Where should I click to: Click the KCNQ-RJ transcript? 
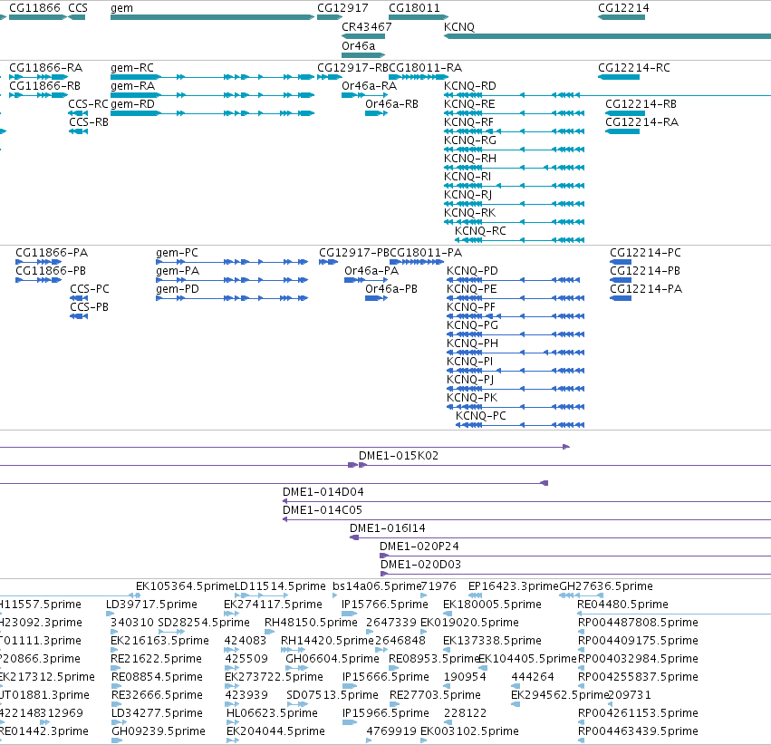click(514, 204)
